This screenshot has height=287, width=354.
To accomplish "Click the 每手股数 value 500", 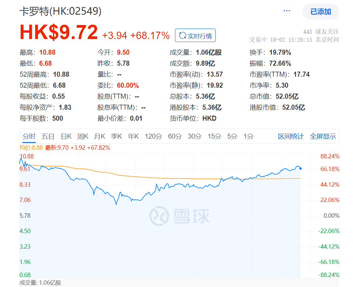I will tap(58, 118).
